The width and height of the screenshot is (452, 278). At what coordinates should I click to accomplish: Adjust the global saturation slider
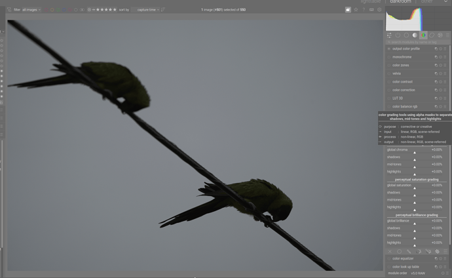point(414,186)
